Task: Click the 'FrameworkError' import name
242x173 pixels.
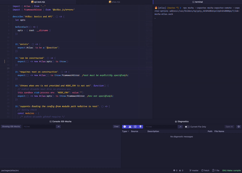Action: click(x=33, y=10)
